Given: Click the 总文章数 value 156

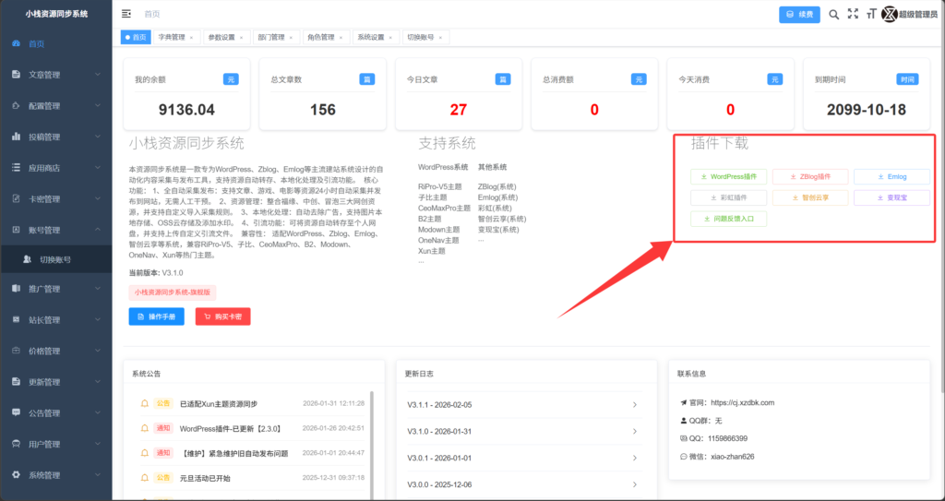Looking at the screenshot, I should (323, 110).
